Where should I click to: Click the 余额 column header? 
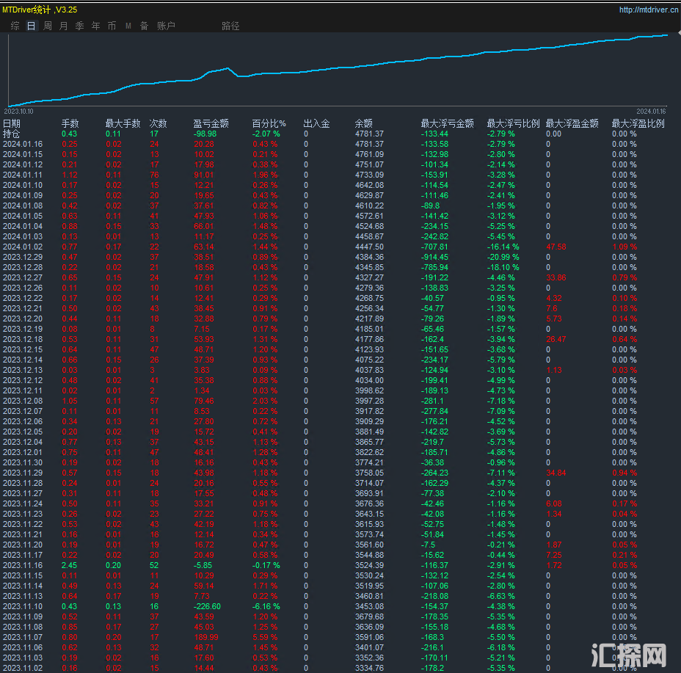pos(363,123)
